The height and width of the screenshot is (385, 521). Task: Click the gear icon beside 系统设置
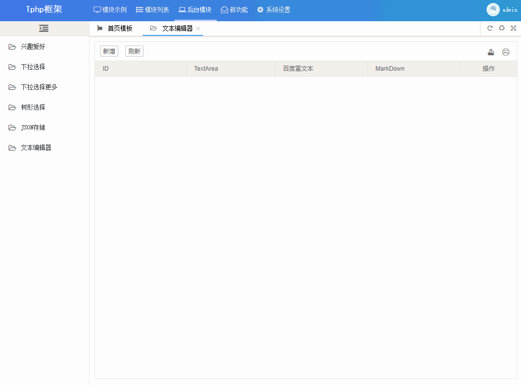point(260,10)
